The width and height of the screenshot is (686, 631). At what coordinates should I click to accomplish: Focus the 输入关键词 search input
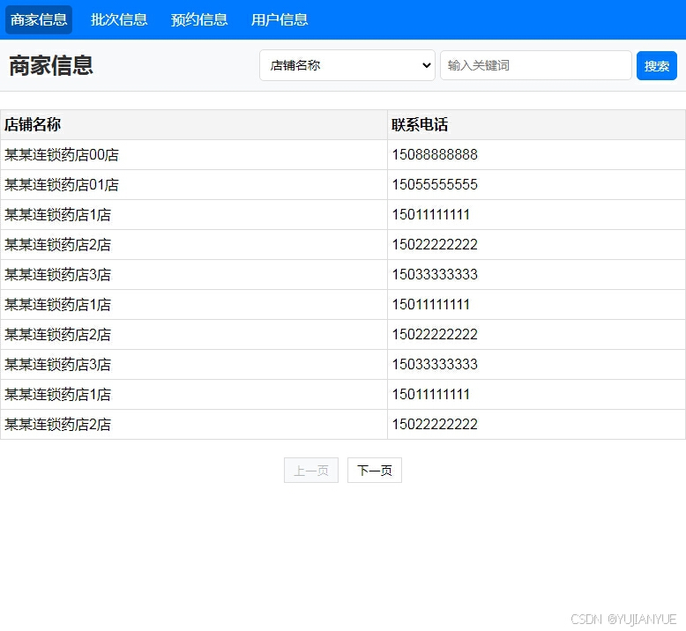(x=536, y=65)
